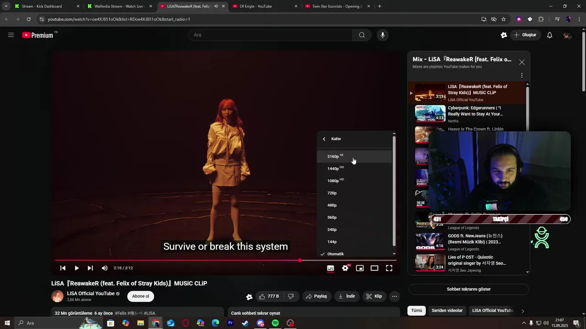Screen dimensions: 586x329
Task: Close settings via player gear icon
Action: (345, 268)
